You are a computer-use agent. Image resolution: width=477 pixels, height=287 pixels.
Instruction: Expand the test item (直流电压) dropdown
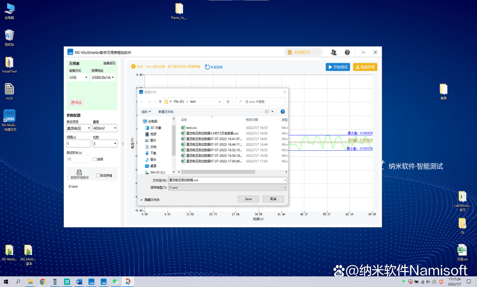[x=79, y=128]
